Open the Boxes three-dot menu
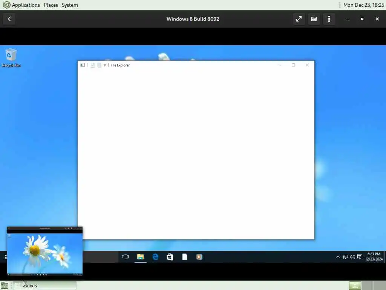386x290 pixels. coord(329,19)
